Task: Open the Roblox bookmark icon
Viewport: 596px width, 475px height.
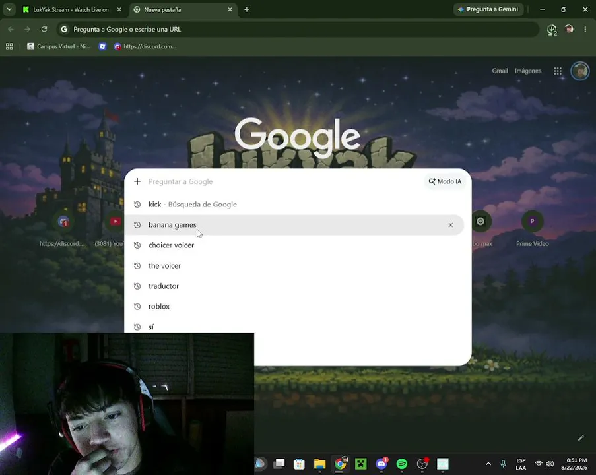Action: 102,46
